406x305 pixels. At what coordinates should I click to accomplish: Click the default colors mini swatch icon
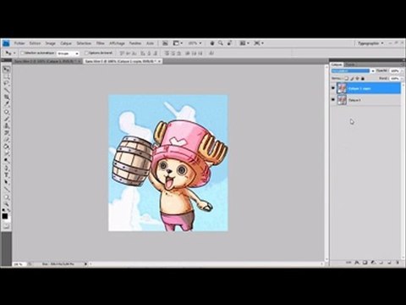point(3,210)
